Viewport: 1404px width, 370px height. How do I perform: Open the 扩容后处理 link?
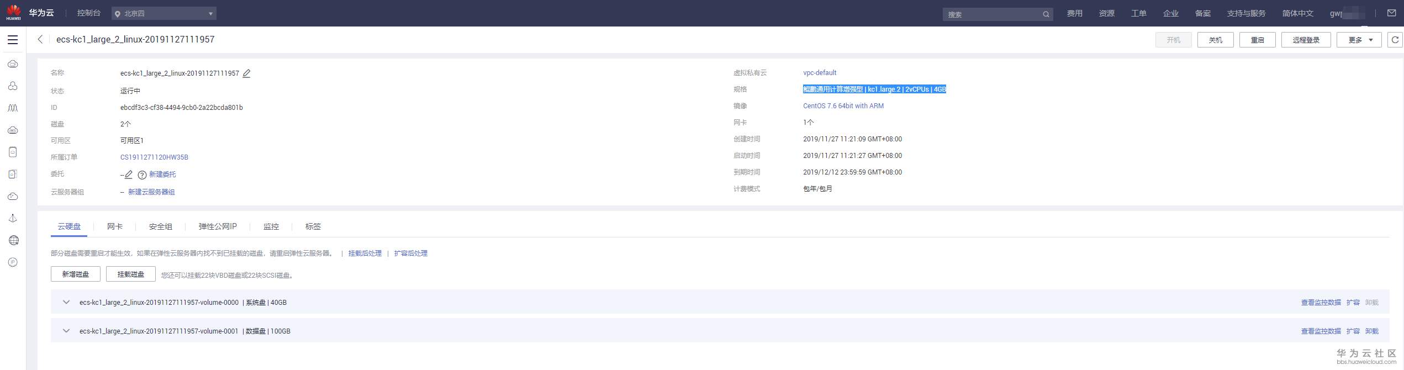[x=411, y=253]
